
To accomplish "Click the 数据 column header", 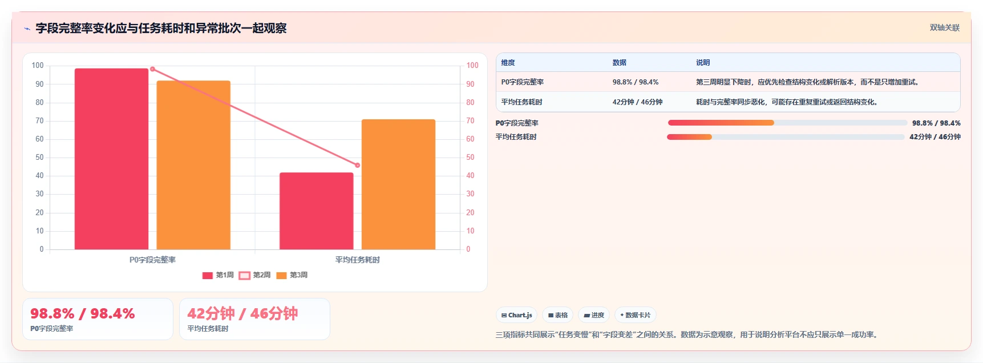I will [x=619, y=63].
